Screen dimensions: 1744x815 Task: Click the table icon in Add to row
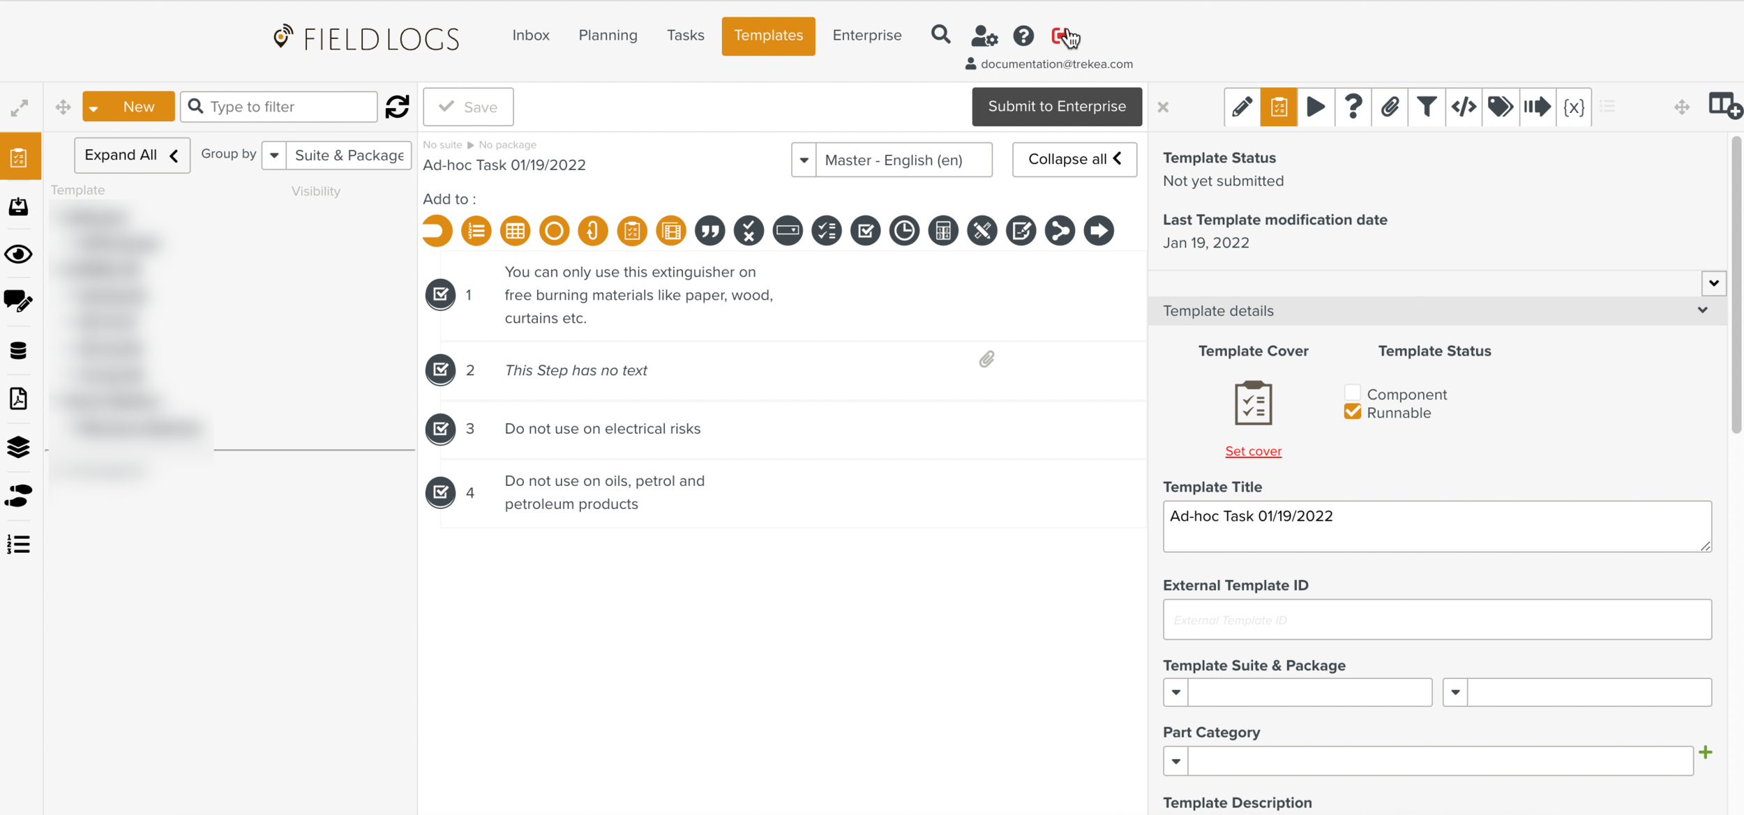point(515,231)
